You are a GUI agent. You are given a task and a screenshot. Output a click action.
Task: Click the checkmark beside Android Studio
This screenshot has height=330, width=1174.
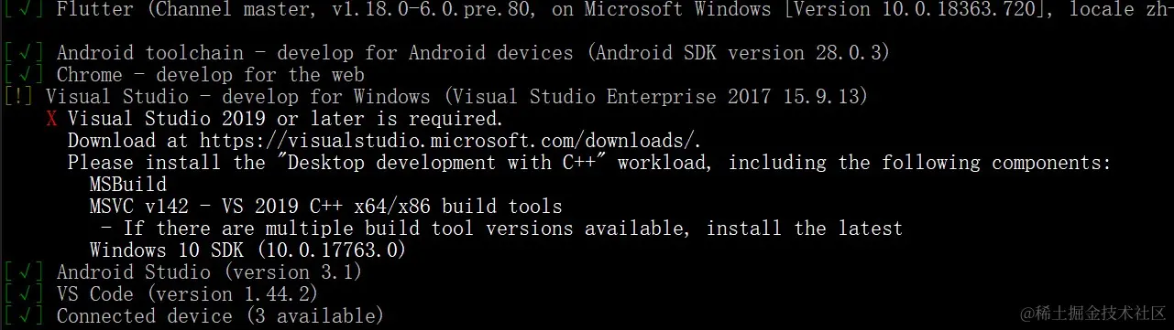[x=25, y=272]
